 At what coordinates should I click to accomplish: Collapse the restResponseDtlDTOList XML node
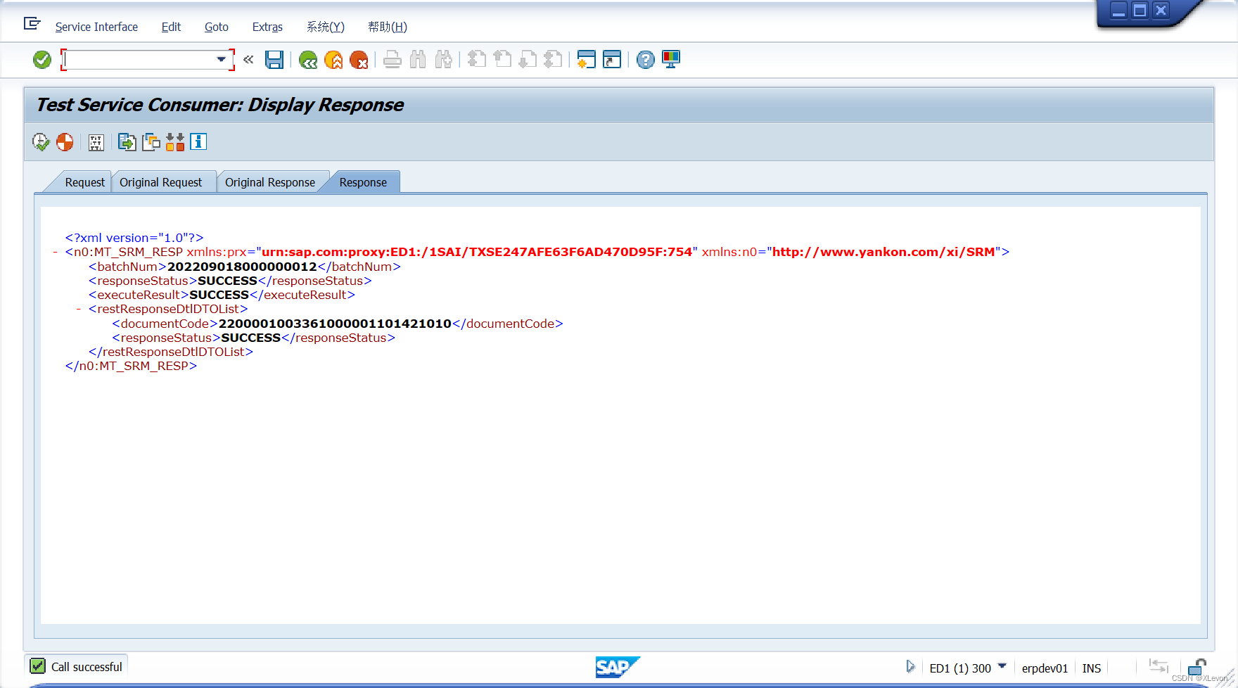point(79,309)
